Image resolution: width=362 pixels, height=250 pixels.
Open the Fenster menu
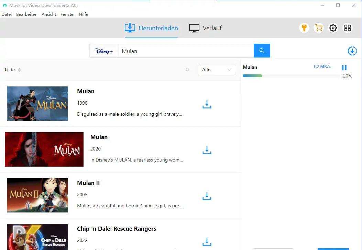68,14
